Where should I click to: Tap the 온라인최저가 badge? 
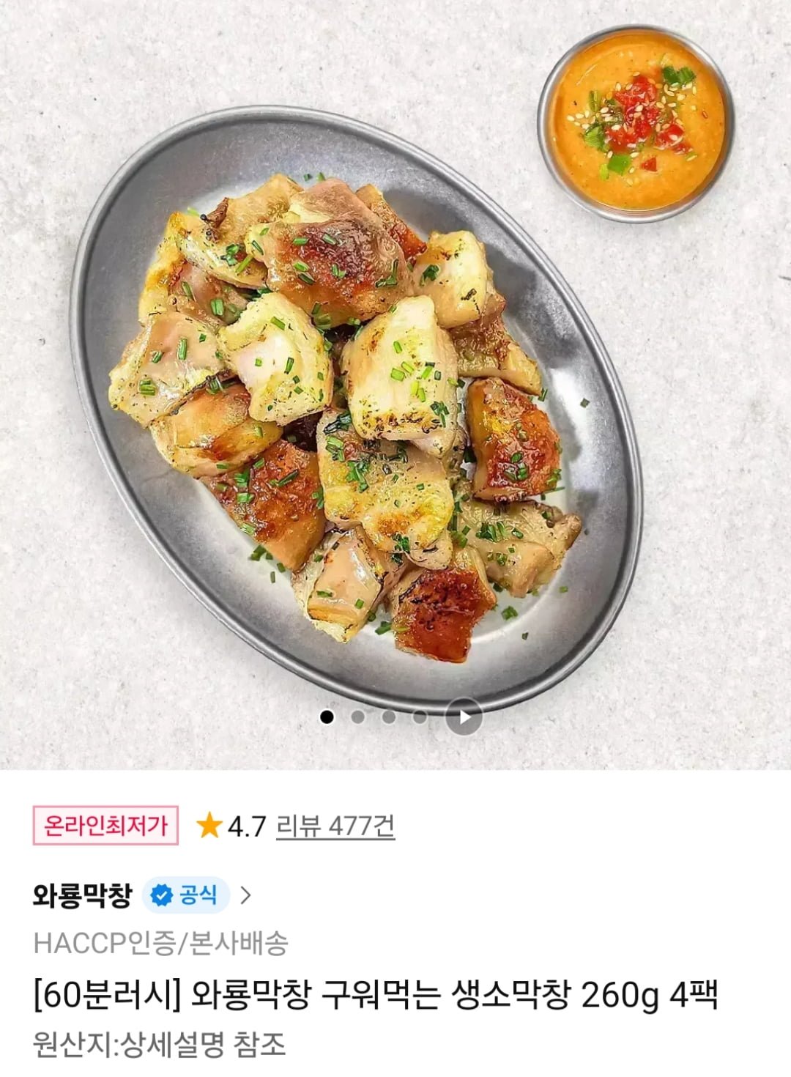pos(105,826)
